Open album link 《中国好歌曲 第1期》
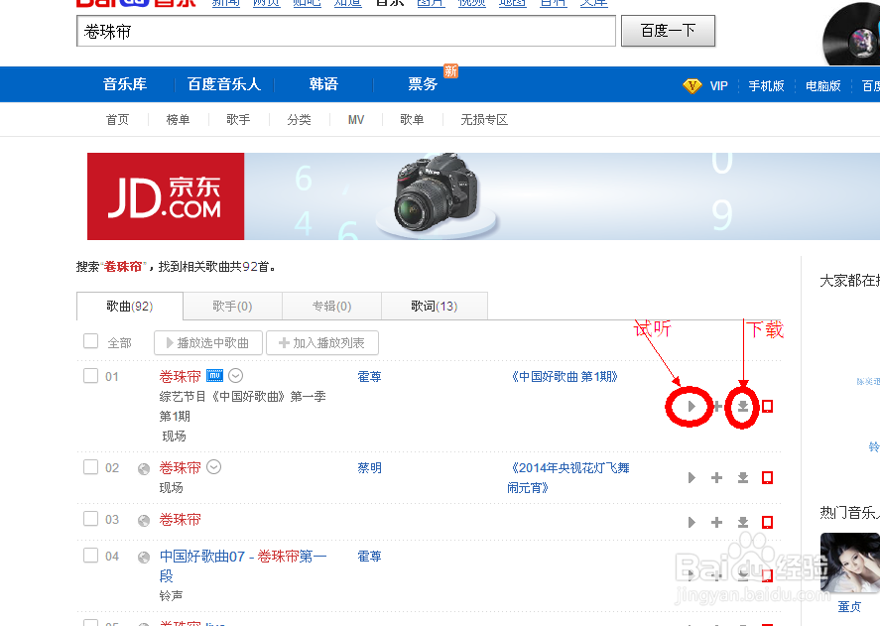The width and height of the screenshot is (880, 626). click(x=565, y=377)
